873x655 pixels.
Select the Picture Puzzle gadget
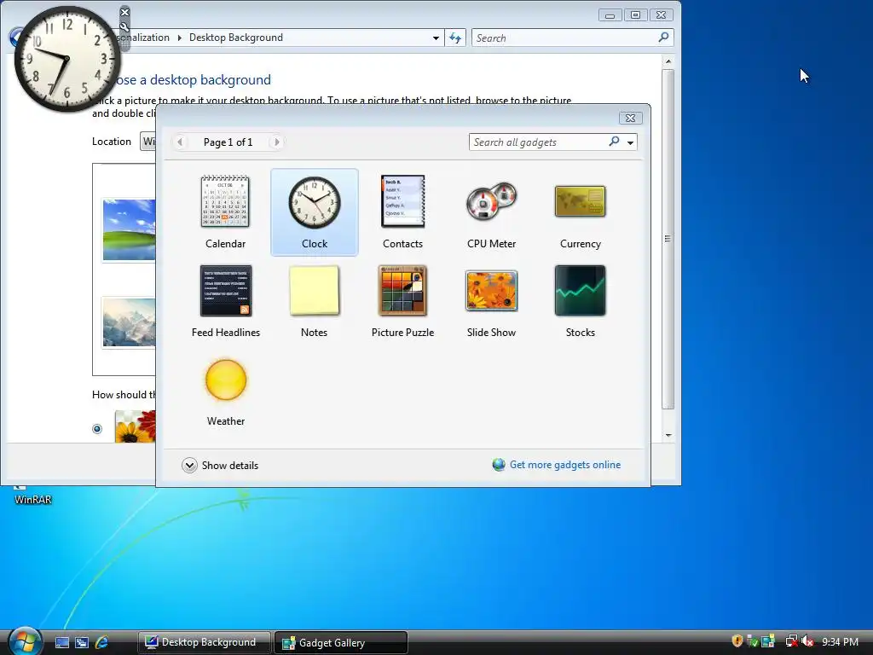pyautogui.click(x=402, y=301)
